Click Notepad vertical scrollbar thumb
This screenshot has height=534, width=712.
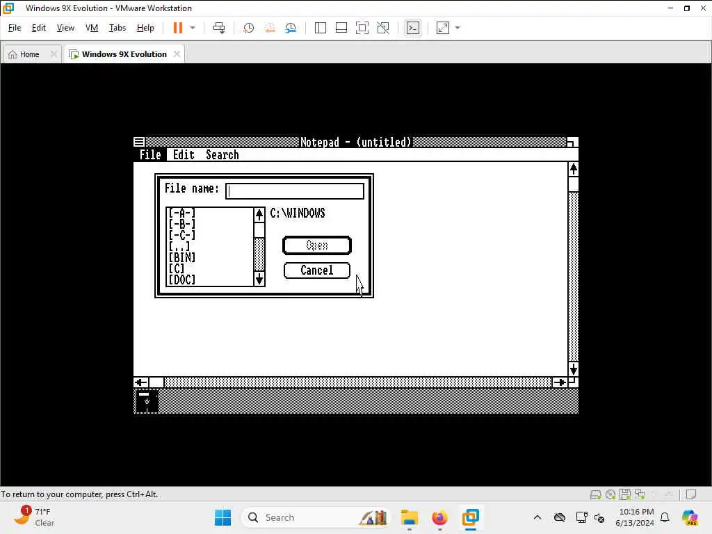(x=574, y=184)
